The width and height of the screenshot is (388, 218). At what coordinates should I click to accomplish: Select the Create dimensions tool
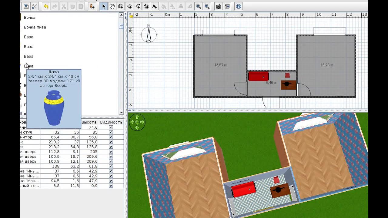pyautogui.click(x=146, y=6)
